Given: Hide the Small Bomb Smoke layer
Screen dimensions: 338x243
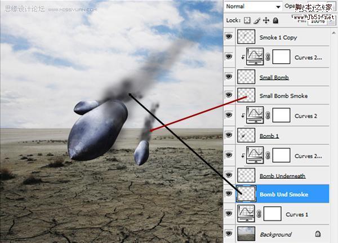Looking at the screenshot, I should click(229, 95).
